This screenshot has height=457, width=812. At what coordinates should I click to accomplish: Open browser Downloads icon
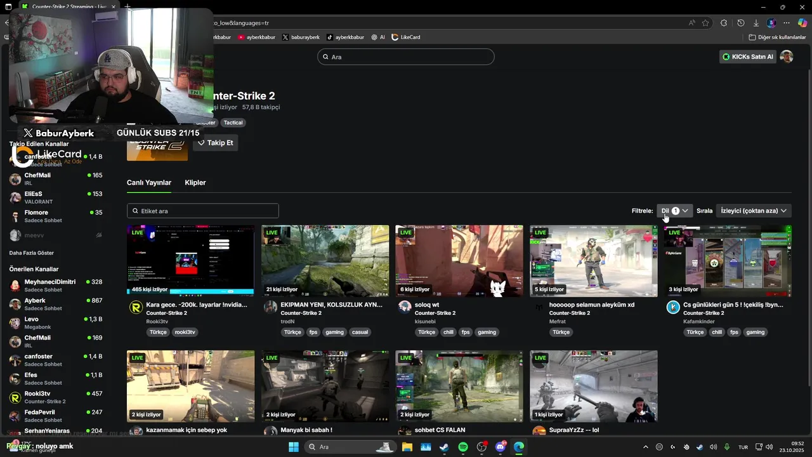point(756,23)
